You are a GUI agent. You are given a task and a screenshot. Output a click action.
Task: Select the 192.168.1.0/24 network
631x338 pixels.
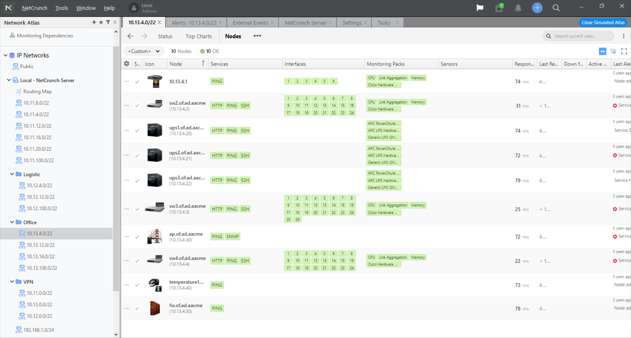point(35,330)
